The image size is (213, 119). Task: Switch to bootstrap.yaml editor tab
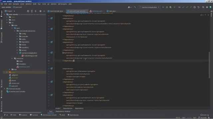pos(97,11)
